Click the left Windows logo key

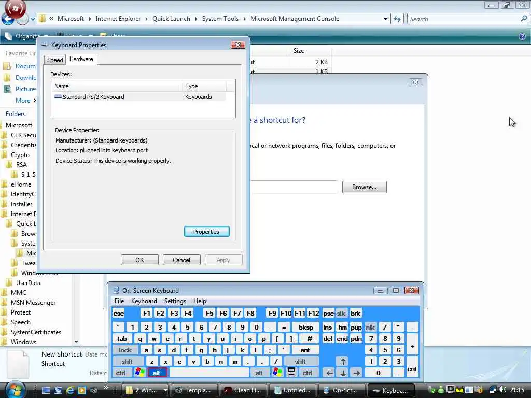(x=139, y=373)
